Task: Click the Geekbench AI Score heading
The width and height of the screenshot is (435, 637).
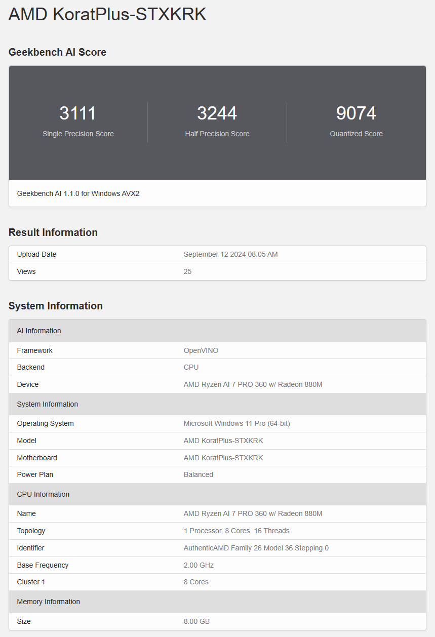Action: [57, 52]
